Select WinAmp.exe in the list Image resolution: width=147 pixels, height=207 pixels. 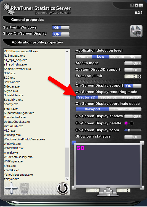(12, 135)
